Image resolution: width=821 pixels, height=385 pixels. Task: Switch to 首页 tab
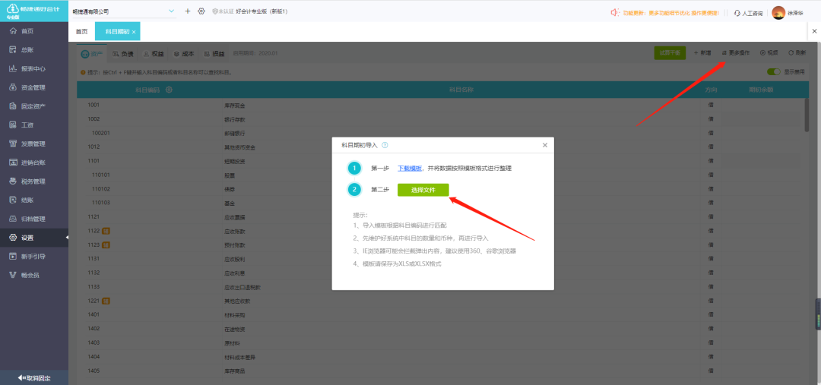coord(81,32)
